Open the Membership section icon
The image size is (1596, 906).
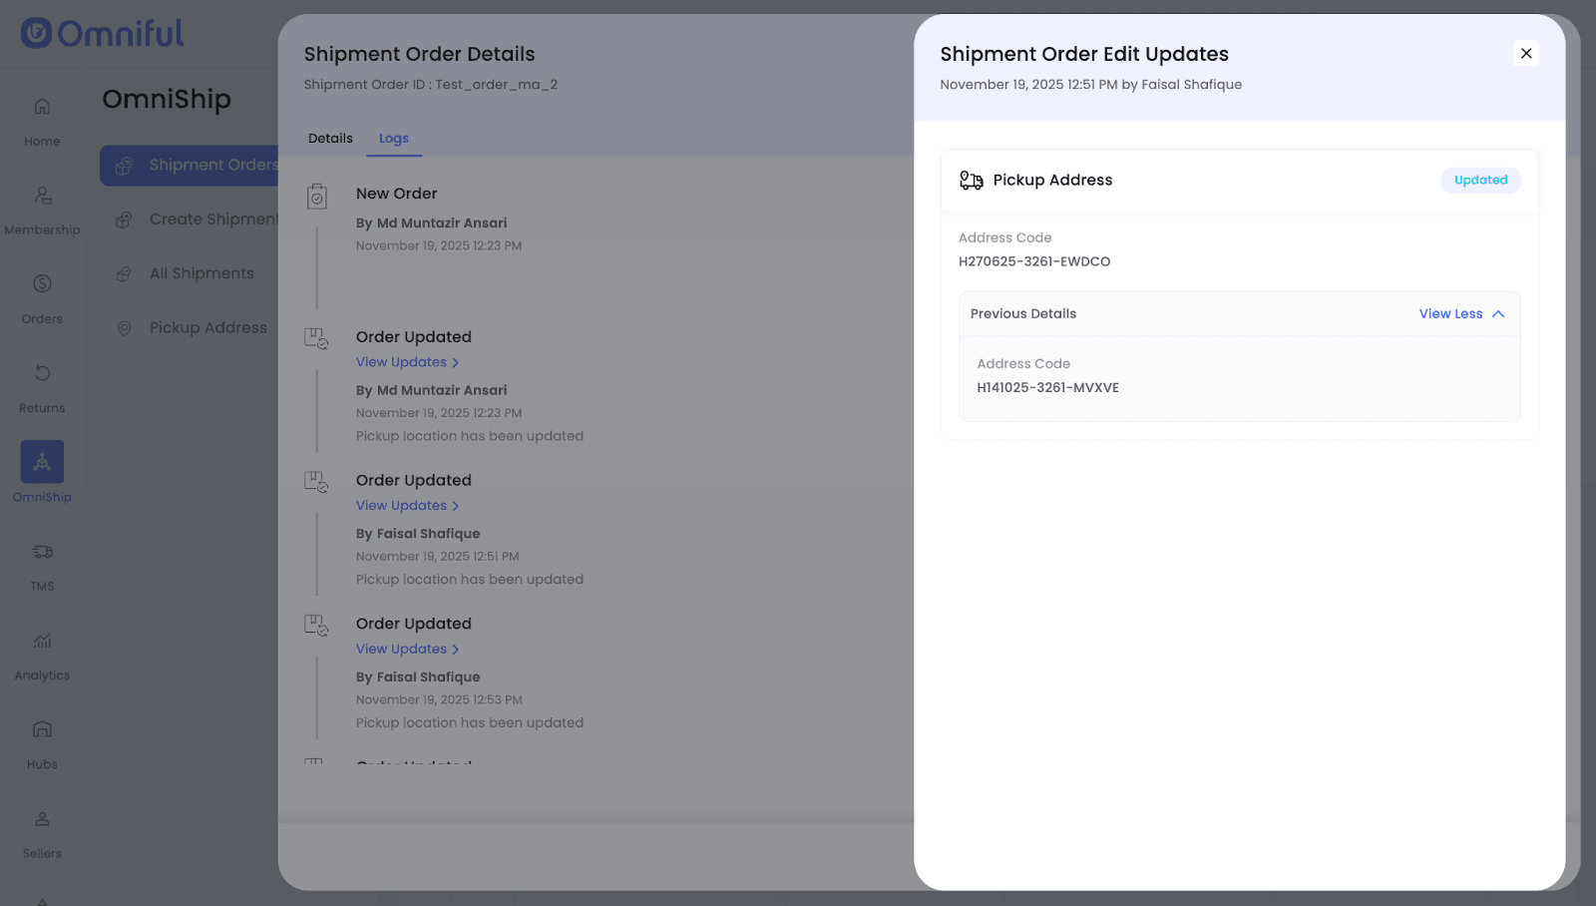(x=42, y=196)
